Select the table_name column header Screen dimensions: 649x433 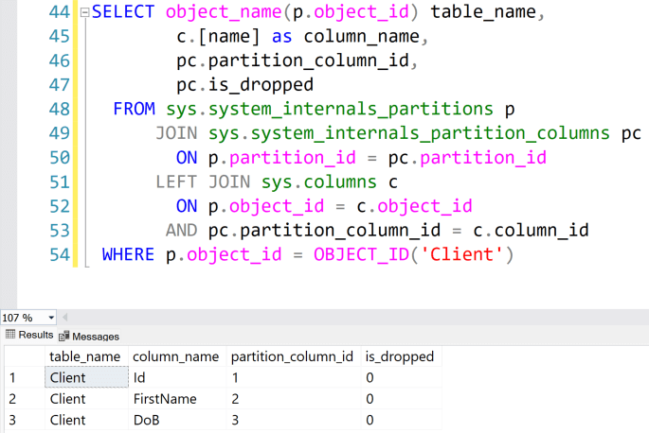[x=85, y=356]
